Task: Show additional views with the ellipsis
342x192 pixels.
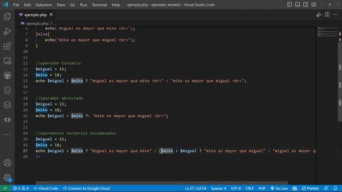Action: pos(7,134)
